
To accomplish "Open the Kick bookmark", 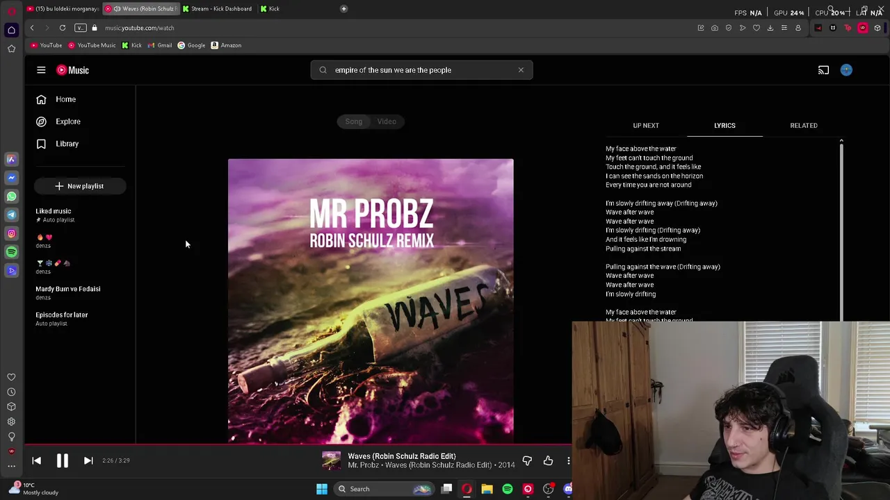I will (x=131, y=45).
